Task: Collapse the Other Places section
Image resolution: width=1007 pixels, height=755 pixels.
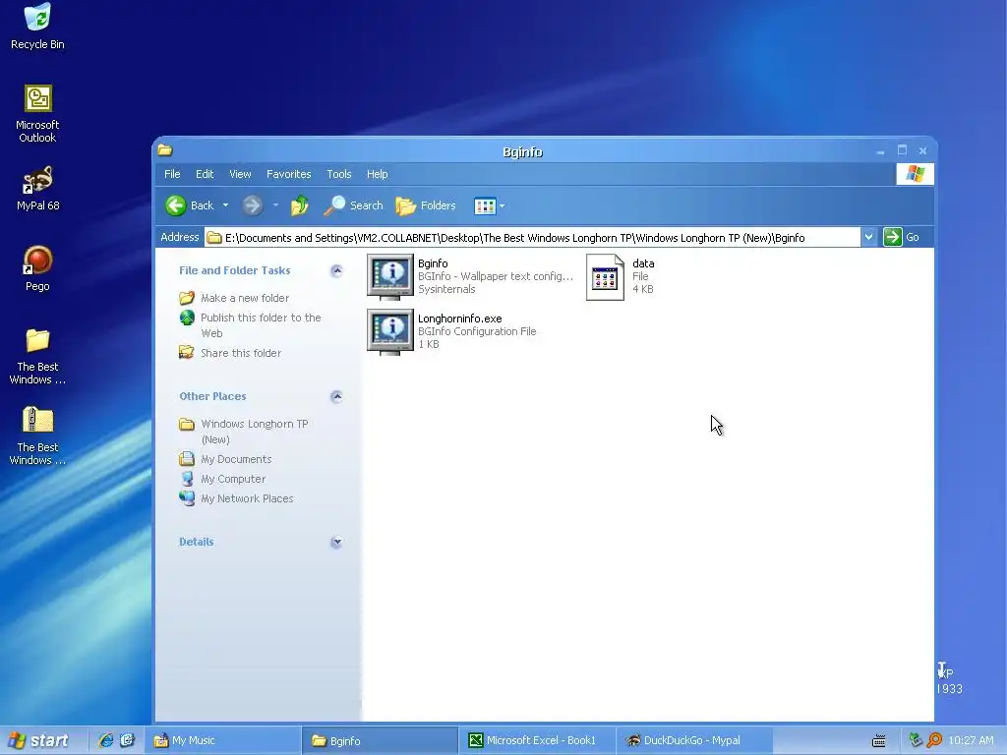Action: pos(336,397)
